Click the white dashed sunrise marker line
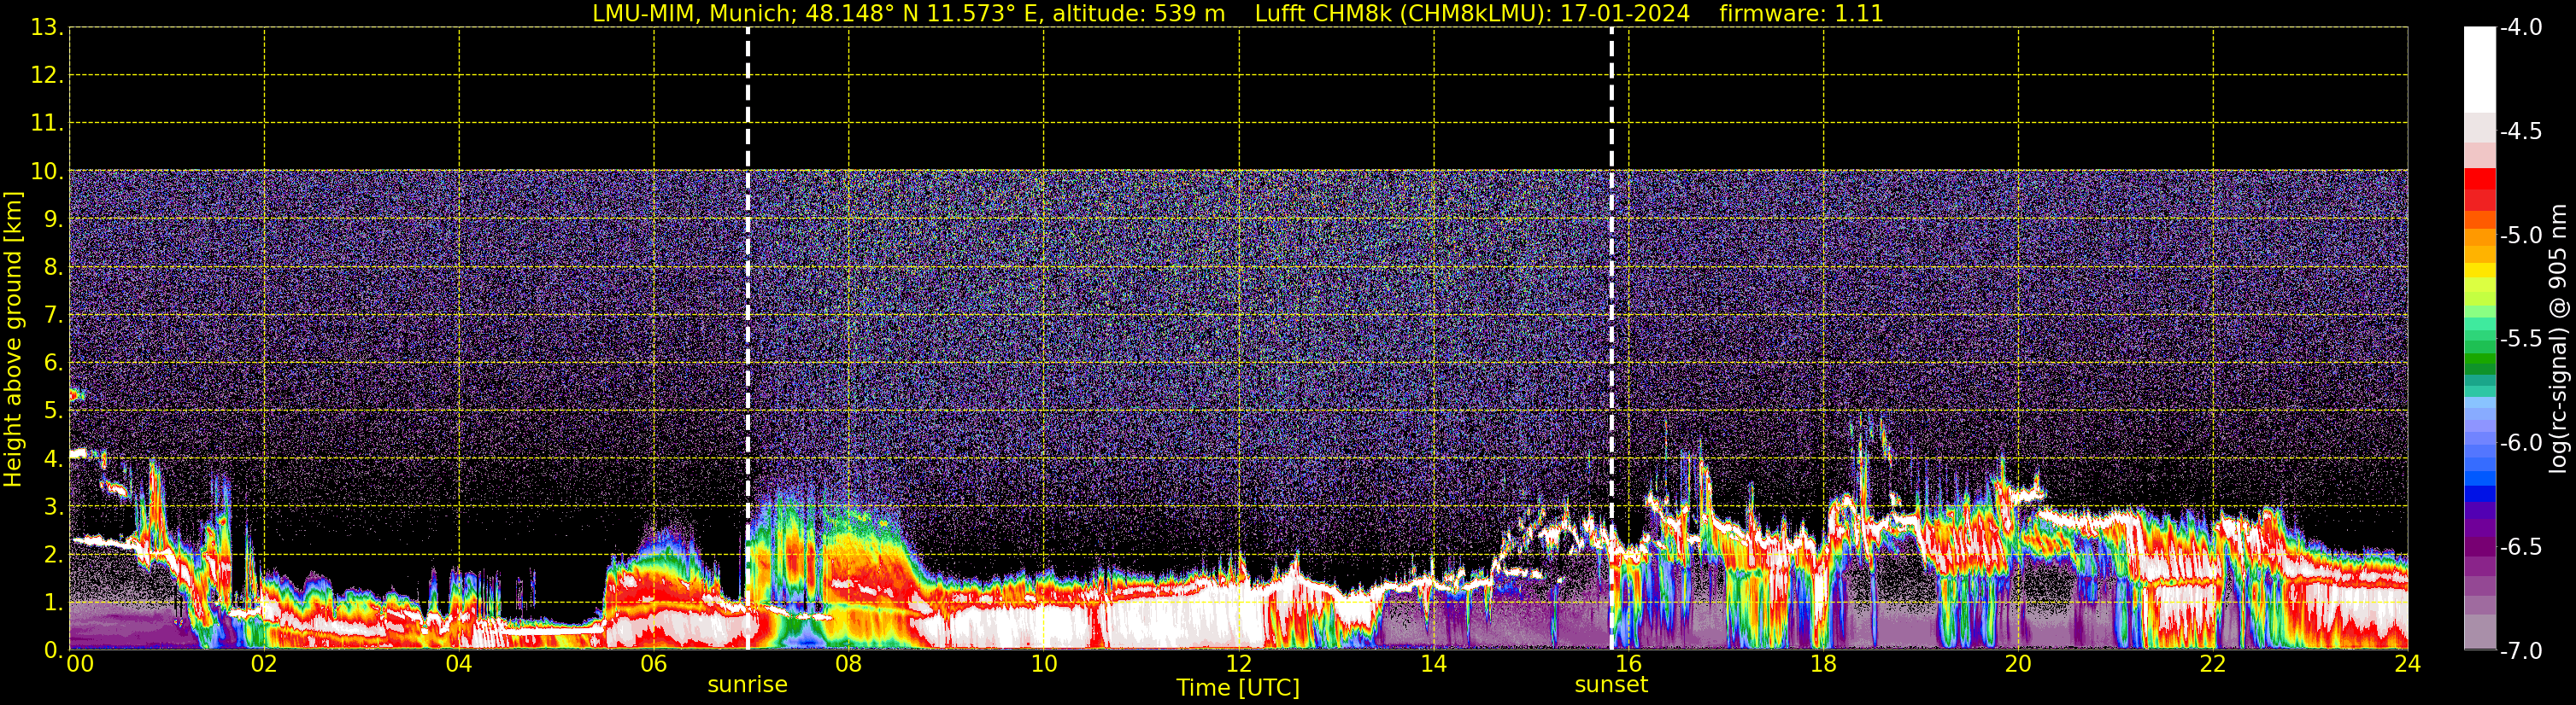 pos(748,340)
